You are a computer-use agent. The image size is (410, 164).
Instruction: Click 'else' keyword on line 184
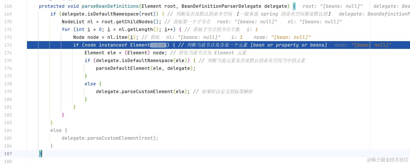pyautogui.click(x=56, y=130)
